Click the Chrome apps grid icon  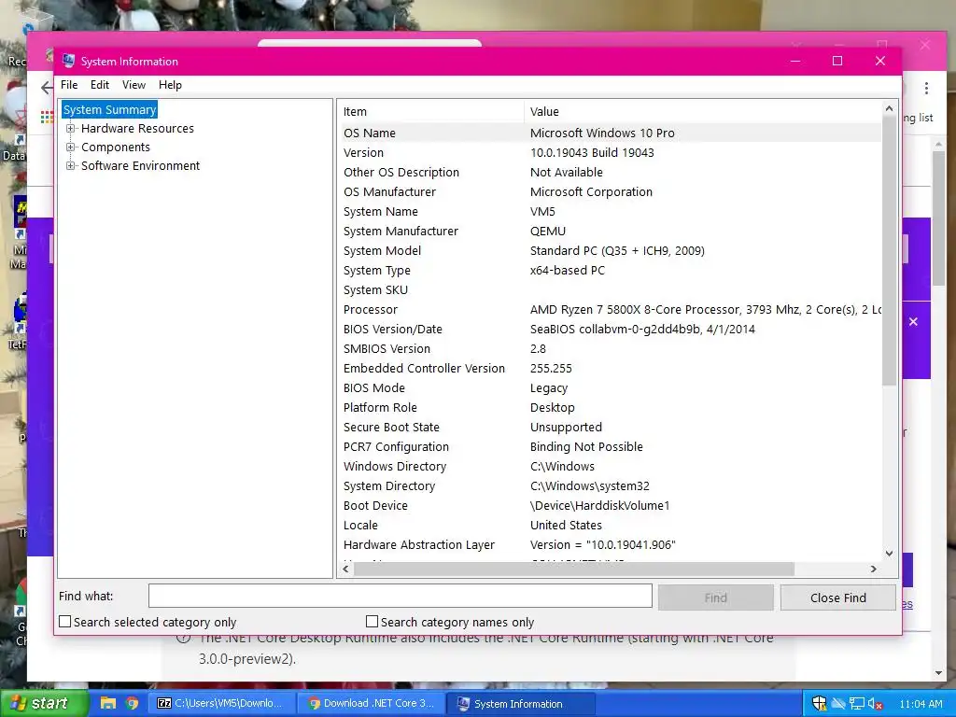point(47,117)
